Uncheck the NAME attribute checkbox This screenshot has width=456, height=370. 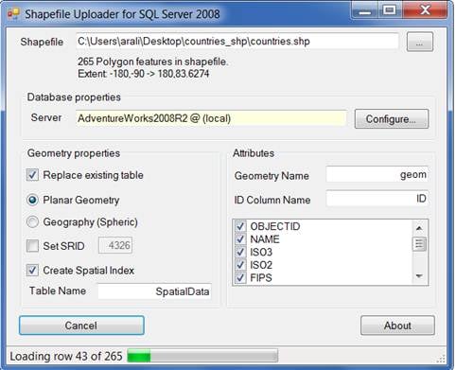click(240, 239)
